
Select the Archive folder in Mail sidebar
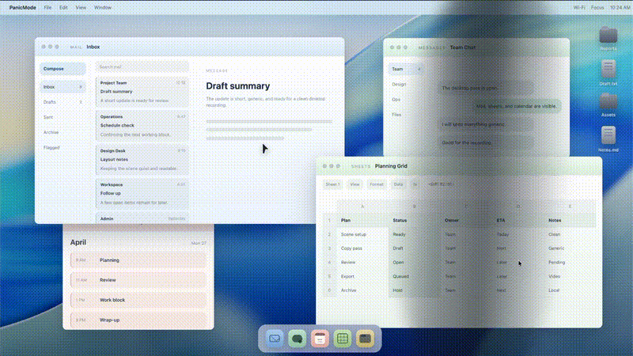pyautogui.click(x=63, y=132)
